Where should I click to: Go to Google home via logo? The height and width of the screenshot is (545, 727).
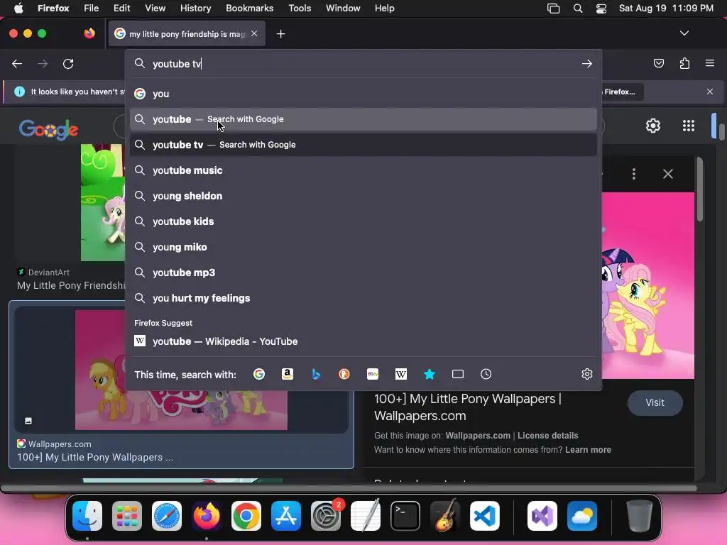click(x=49, y=129)
